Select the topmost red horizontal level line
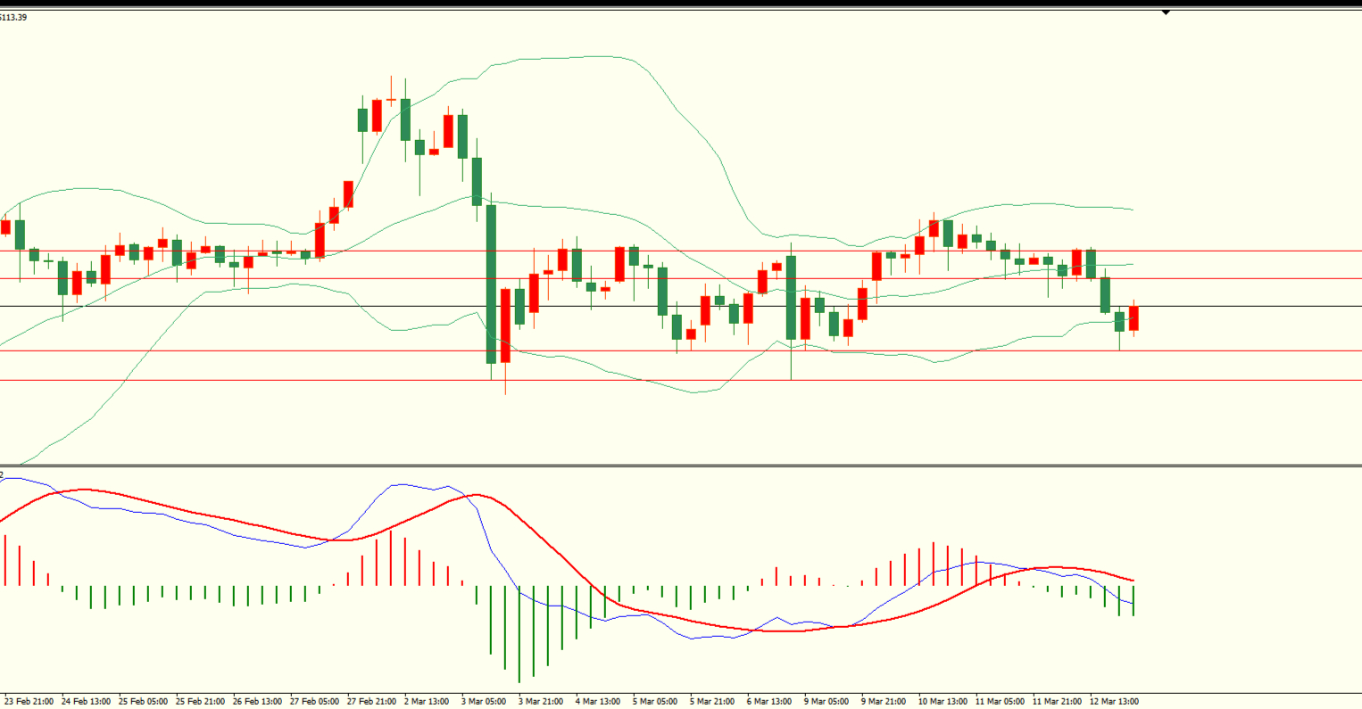Viewport: 1362px width, 709px height. [625, 251]
